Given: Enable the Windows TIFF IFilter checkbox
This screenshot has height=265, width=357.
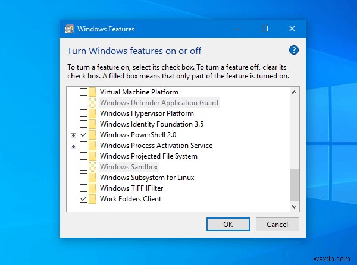Looking at the screenshot, I should point(83,188).
